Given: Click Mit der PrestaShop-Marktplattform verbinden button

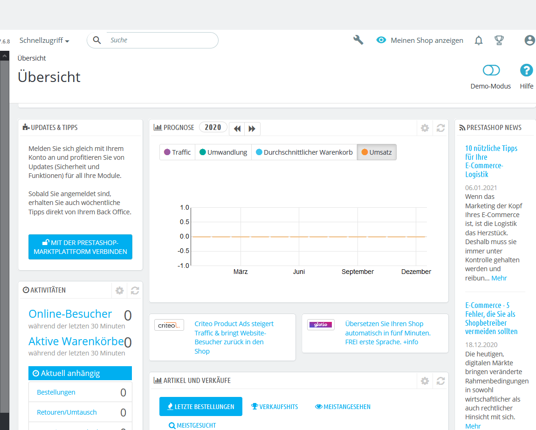Looking at the screenshot, I should pos(80,247).
